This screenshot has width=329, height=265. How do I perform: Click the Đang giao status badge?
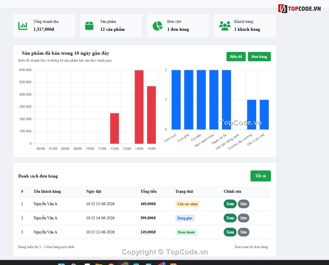[185, 218]
